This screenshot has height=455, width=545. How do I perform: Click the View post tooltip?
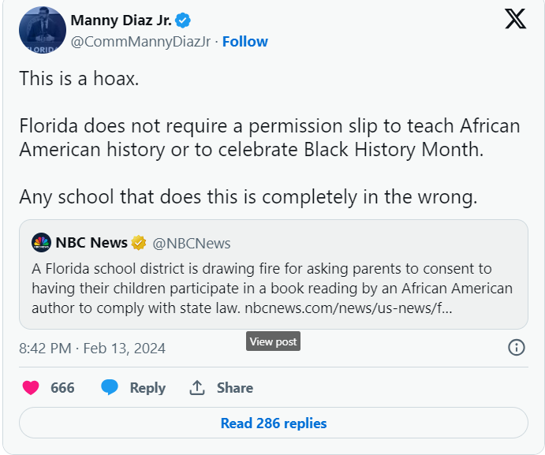[x=273, y=341]
